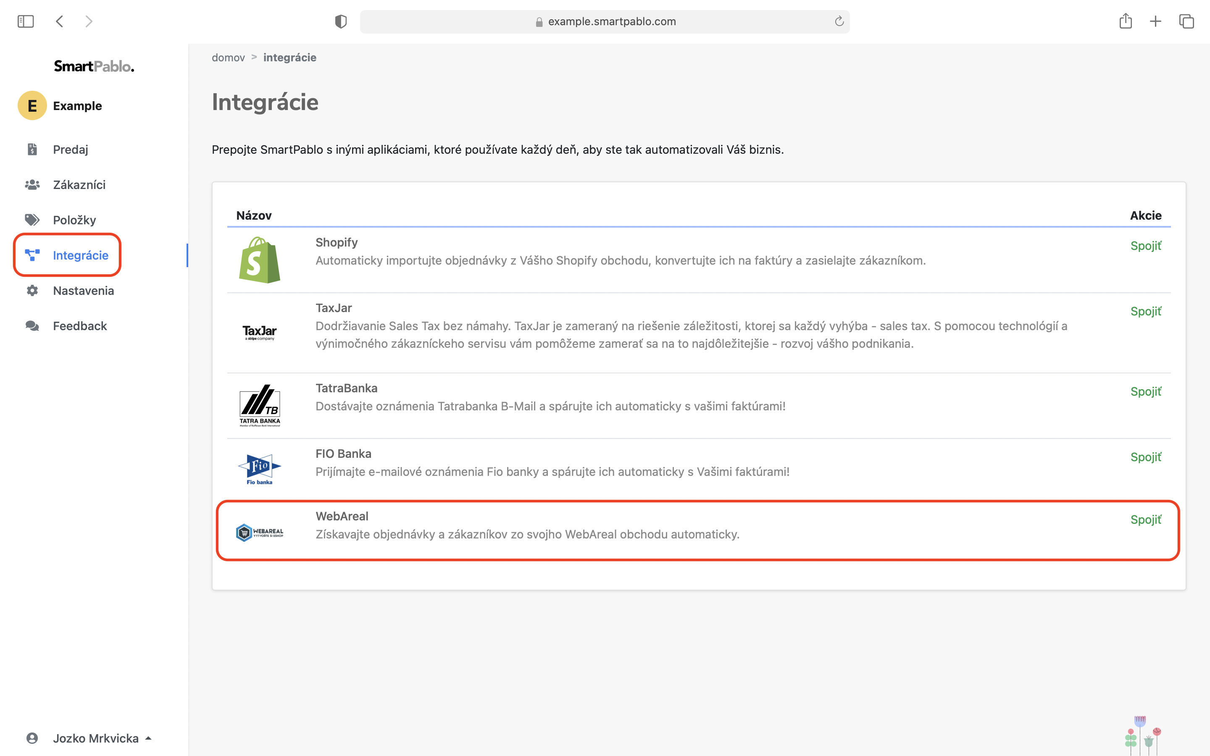The image size is (1210, 756).
Task: Click the TatraBanka integration name
Action: (347, 388)
